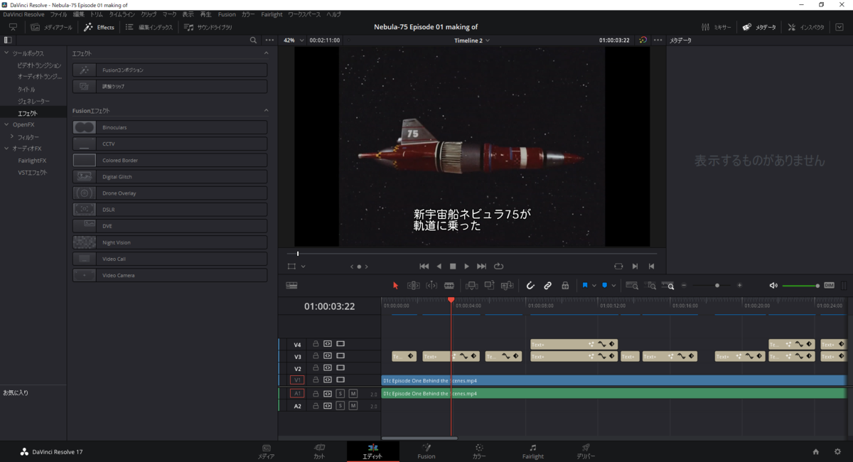Click the position lock padlock icon
Viewport: 853px width, 462px height.
point(565,285)
